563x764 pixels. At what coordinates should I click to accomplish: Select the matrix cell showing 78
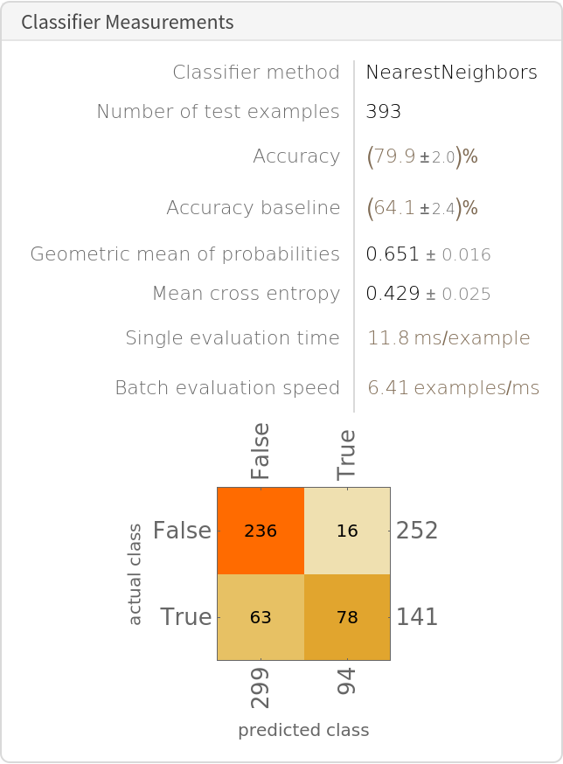tap(347, 617)
